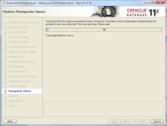The width and height of the screenshot is (167, 126).
Task: Go to Create Inventory step
Action: [17, 86]
